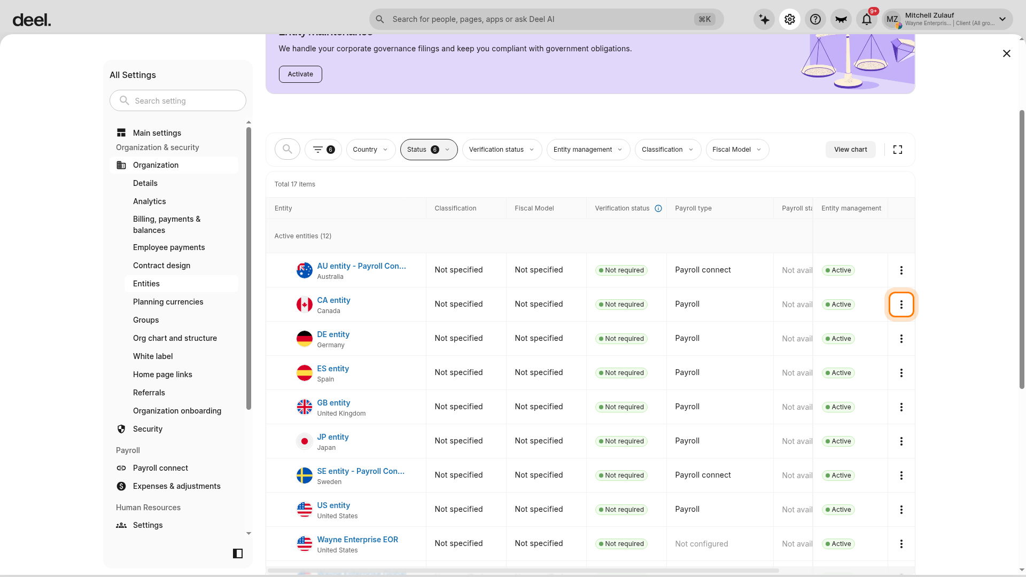
Task: Open Deel AI sparkle icon
Action: [x=764, y=19]
